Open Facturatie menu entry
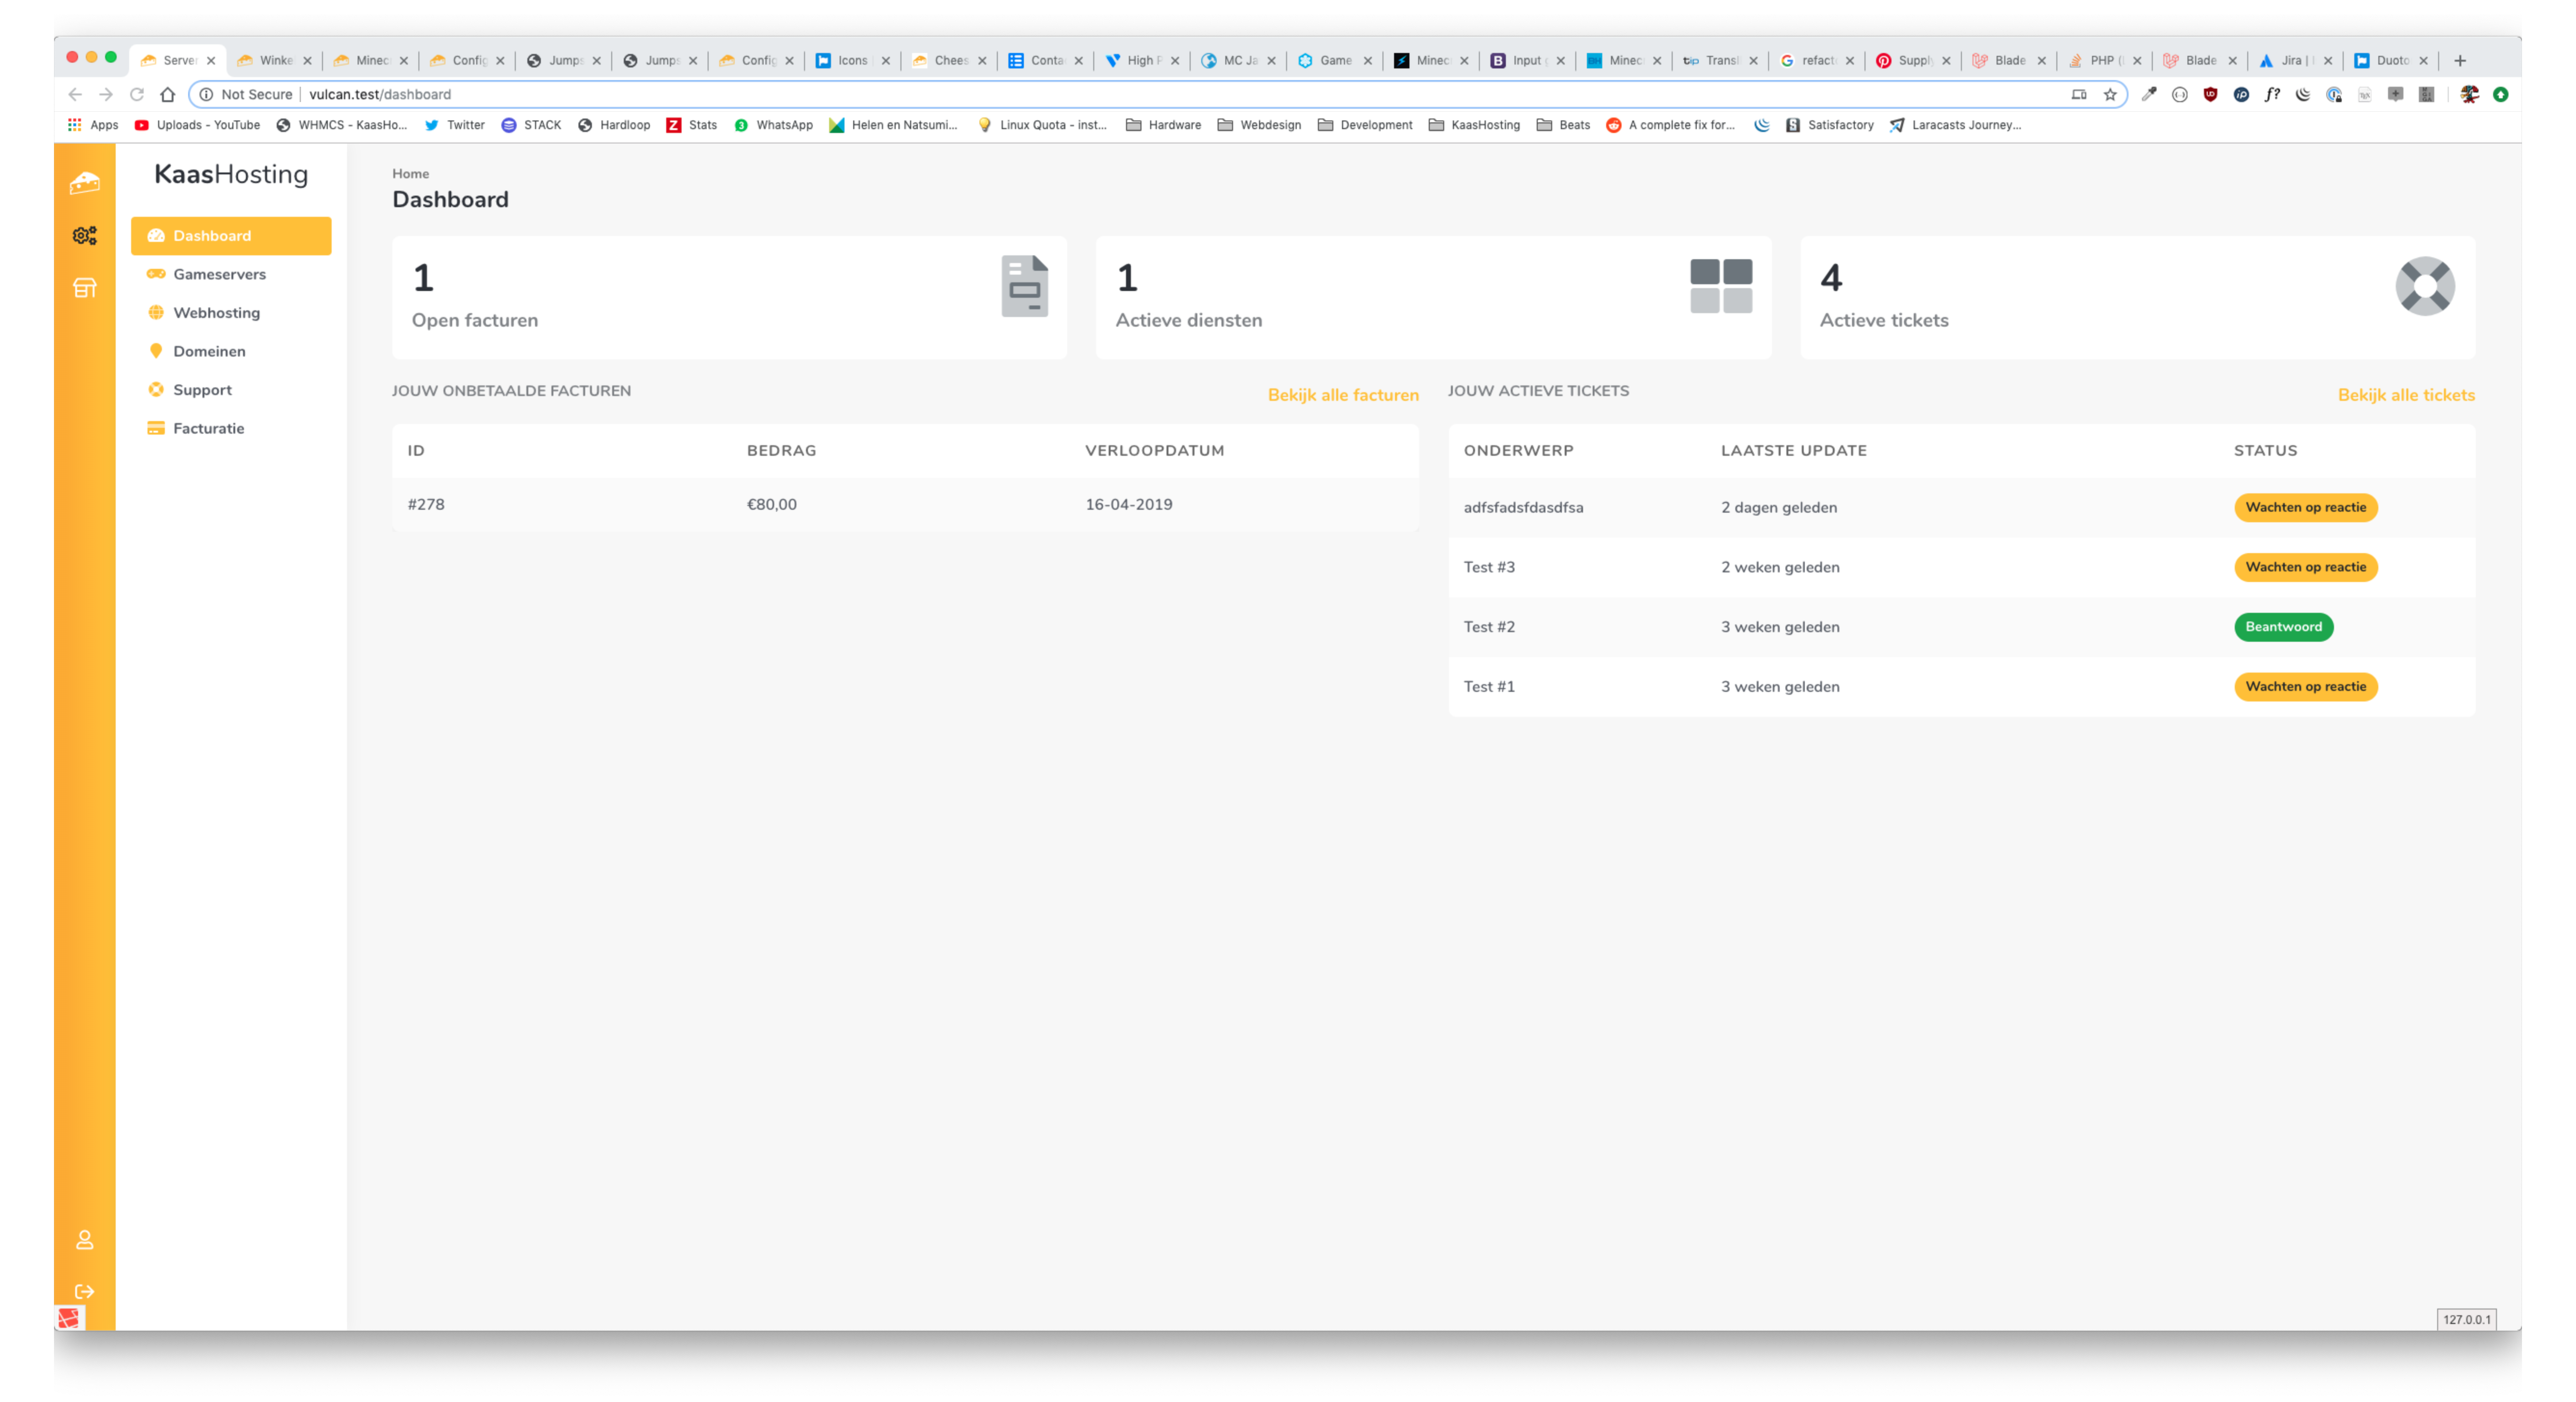The height and width of the screenshot is (1402, 2576). (208, 429)
